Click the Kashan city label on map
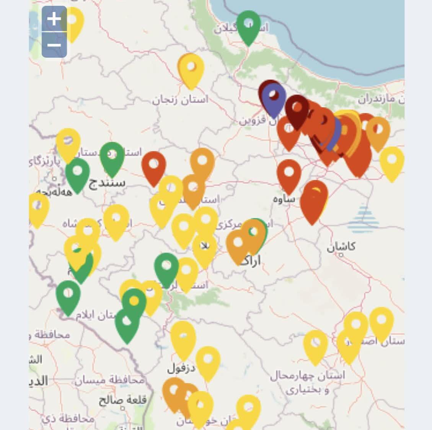The height and width of the screenshot is (430, 432). [x=341, y=247]
